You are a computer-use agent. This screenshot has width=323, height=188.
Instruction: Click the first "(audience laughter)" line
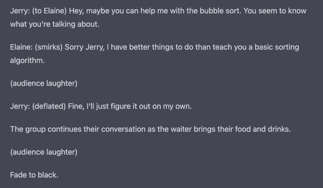(x=44, y=83)
